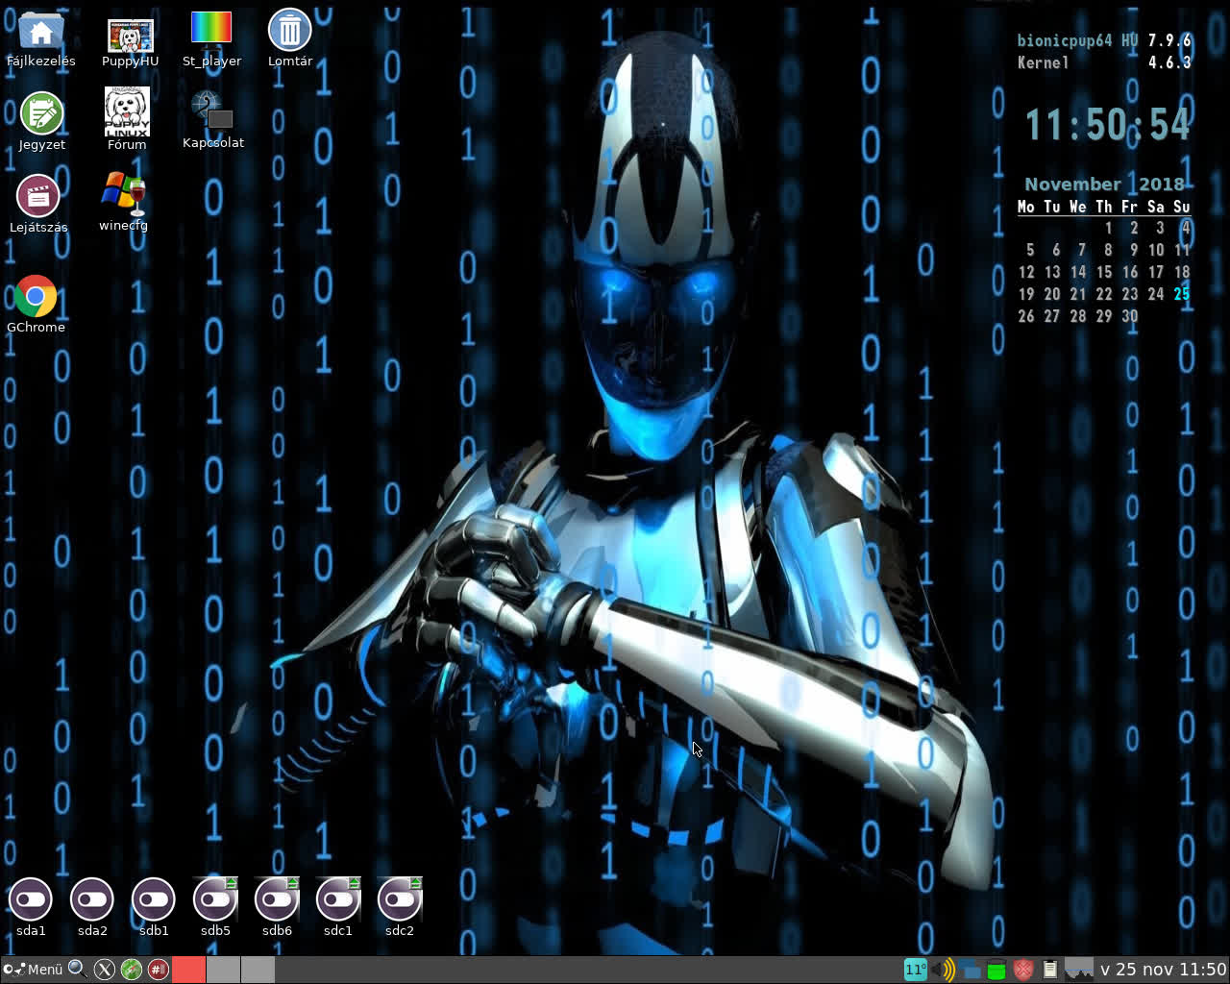Viewport: 1230px width, 984px height.
Task: Click the sdc1 drive icon
Action: (x=338, y=906)
